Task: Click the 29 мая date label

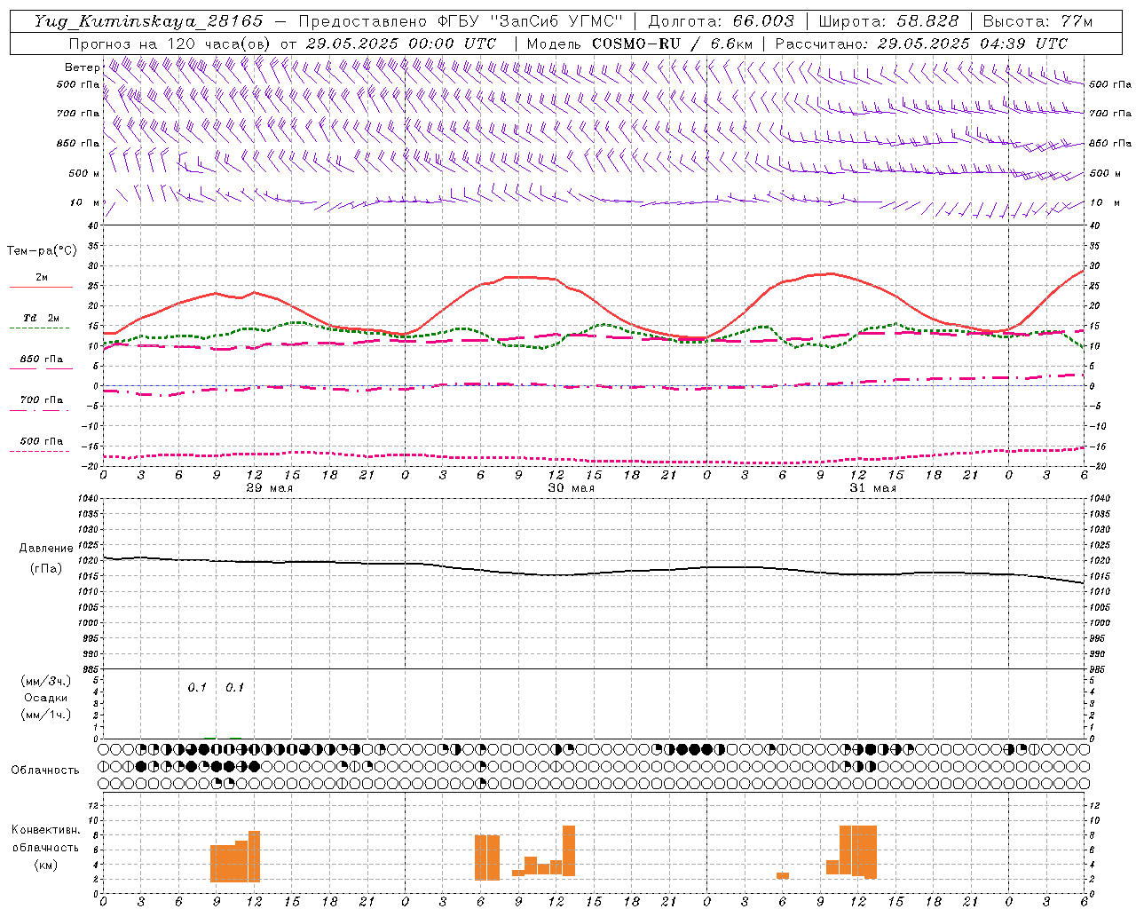Action: 269,488
